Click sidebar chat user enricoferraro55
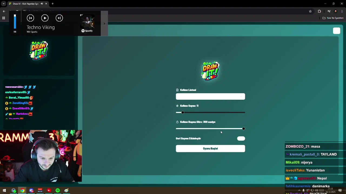The height and width of the screenshot is (194, 346). [16, 92]
